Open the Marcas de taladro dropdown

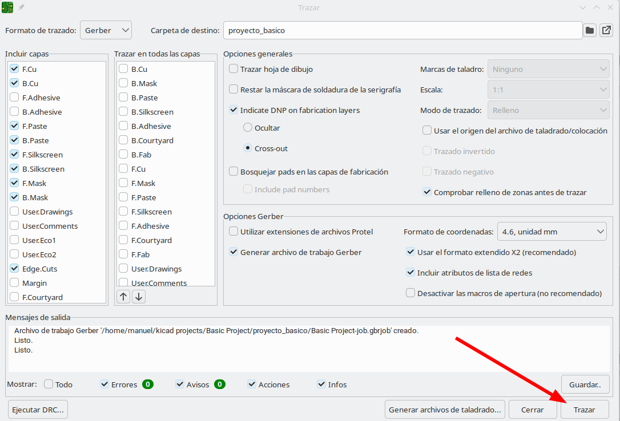548,69
